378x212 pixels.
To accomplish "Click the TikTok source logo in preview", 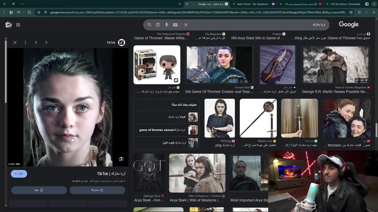I will (121, 42).
